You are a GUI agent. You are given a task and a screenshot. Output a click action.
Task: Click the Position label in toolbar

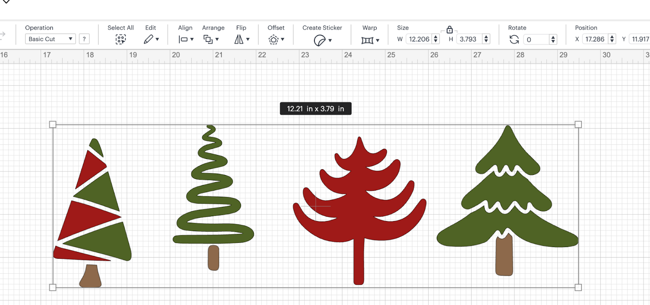click(586, 28)
